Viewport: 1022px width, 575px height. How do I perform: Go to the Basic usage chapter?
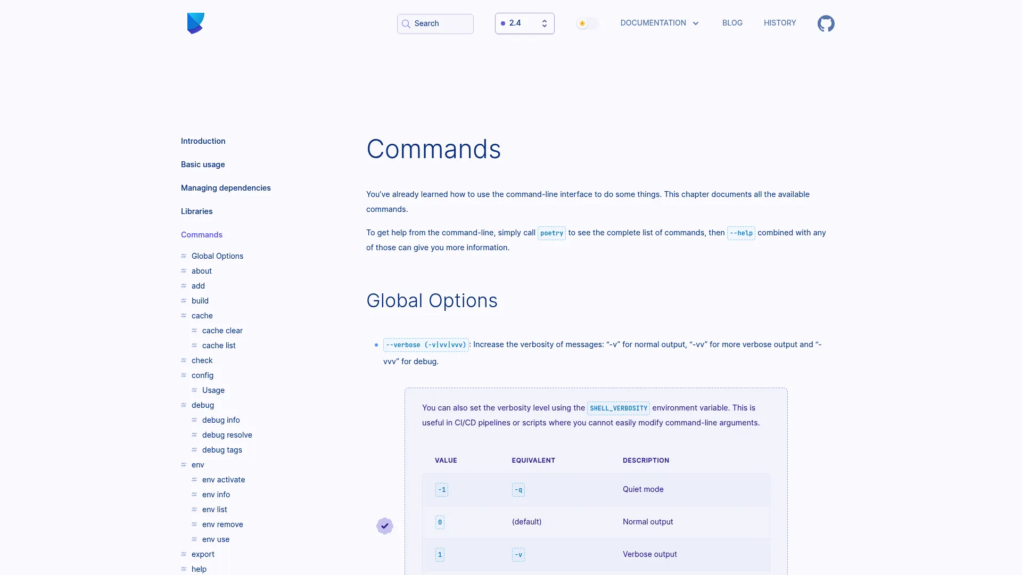(x=203, y=165)
